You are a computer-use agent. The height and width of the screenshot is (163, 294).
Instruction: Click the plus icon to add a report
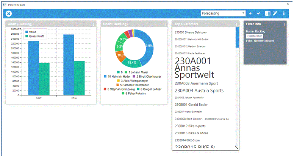(250, 14)
